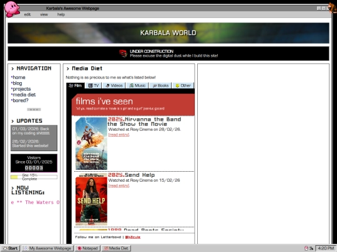Image resolution: width=337 pixels, height=252 pixels.
Task: Click the visitors counter digits
Action: coord(34,168)
